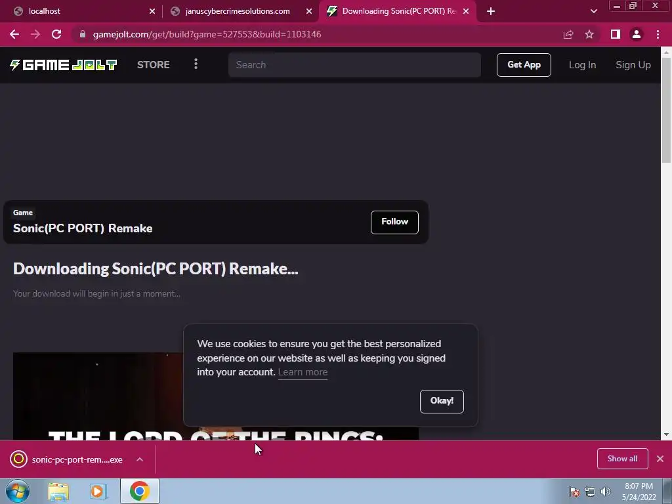
Task: Select the Downloading Sonic(PC PORT) tab
Action: 398,11
